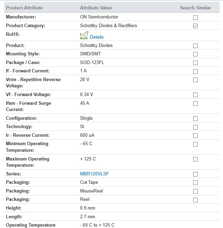This screenshot has height=228, width=223.
Task: Tick the Vrrm Repetitive Reverse Voltage checkbox
Action: [195, 80]
